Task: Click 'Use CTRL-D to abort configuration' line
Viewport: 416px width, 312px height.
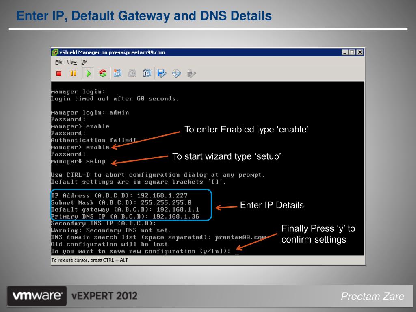Action: (158, 175)
